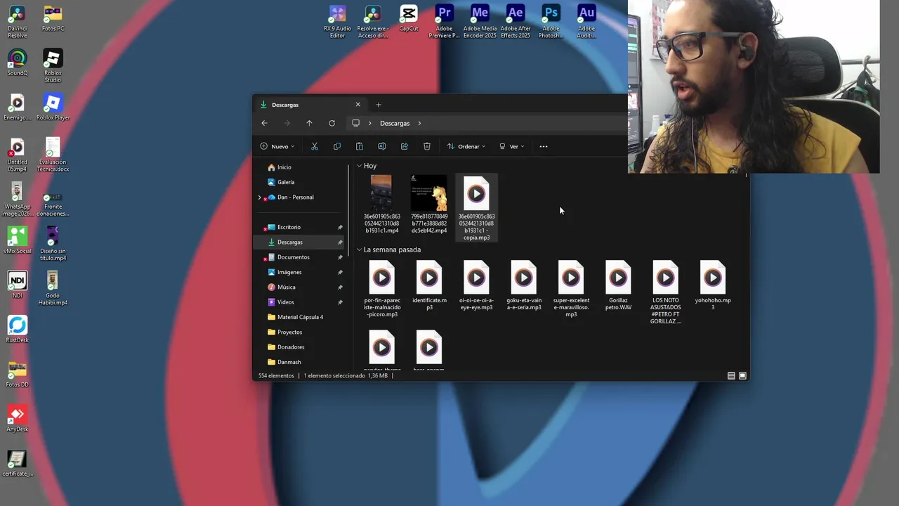Go up one folder level
The width and height of the screenshot is (899, 506).
tap(309, 123)
